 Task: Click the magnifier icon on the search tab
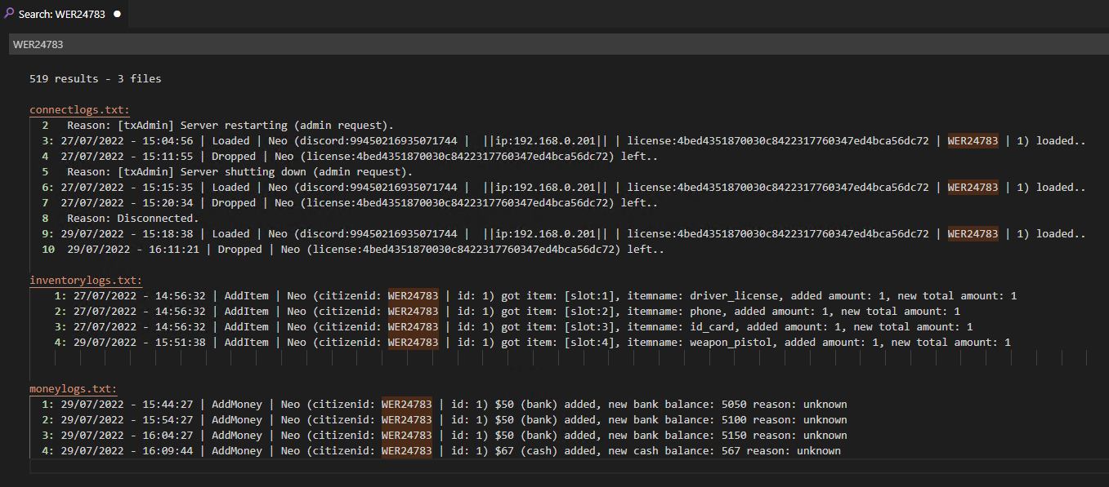(x=11, y=13)
